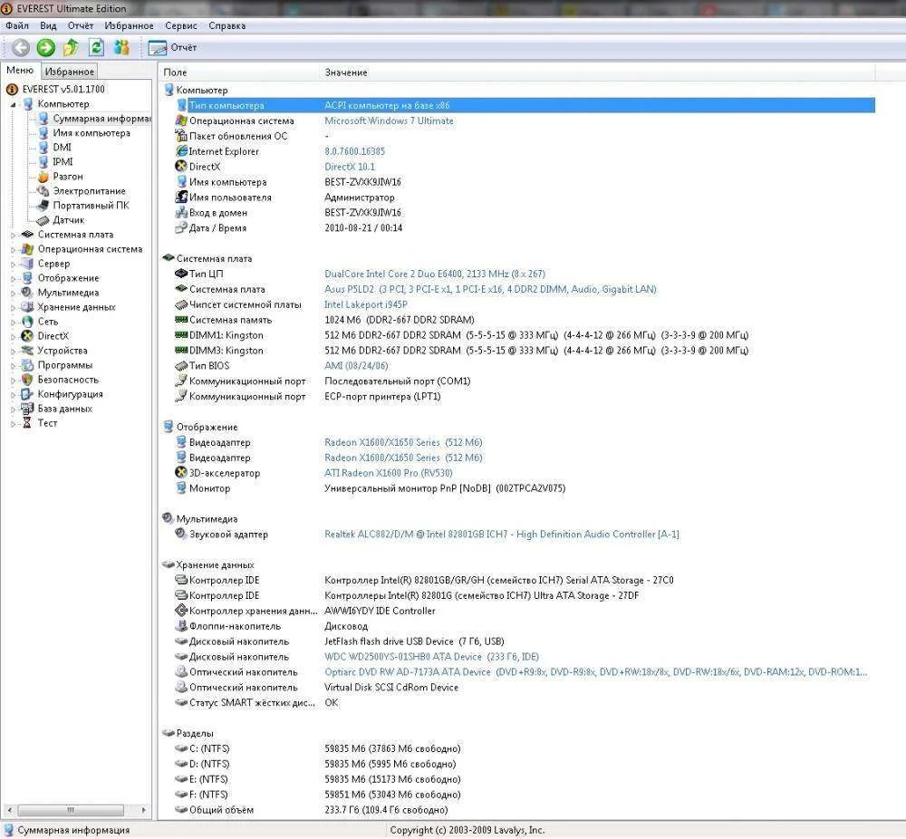Open Intel Lakeport i945P chipset link
The image size is (906, 839).
tap(366, 304)
